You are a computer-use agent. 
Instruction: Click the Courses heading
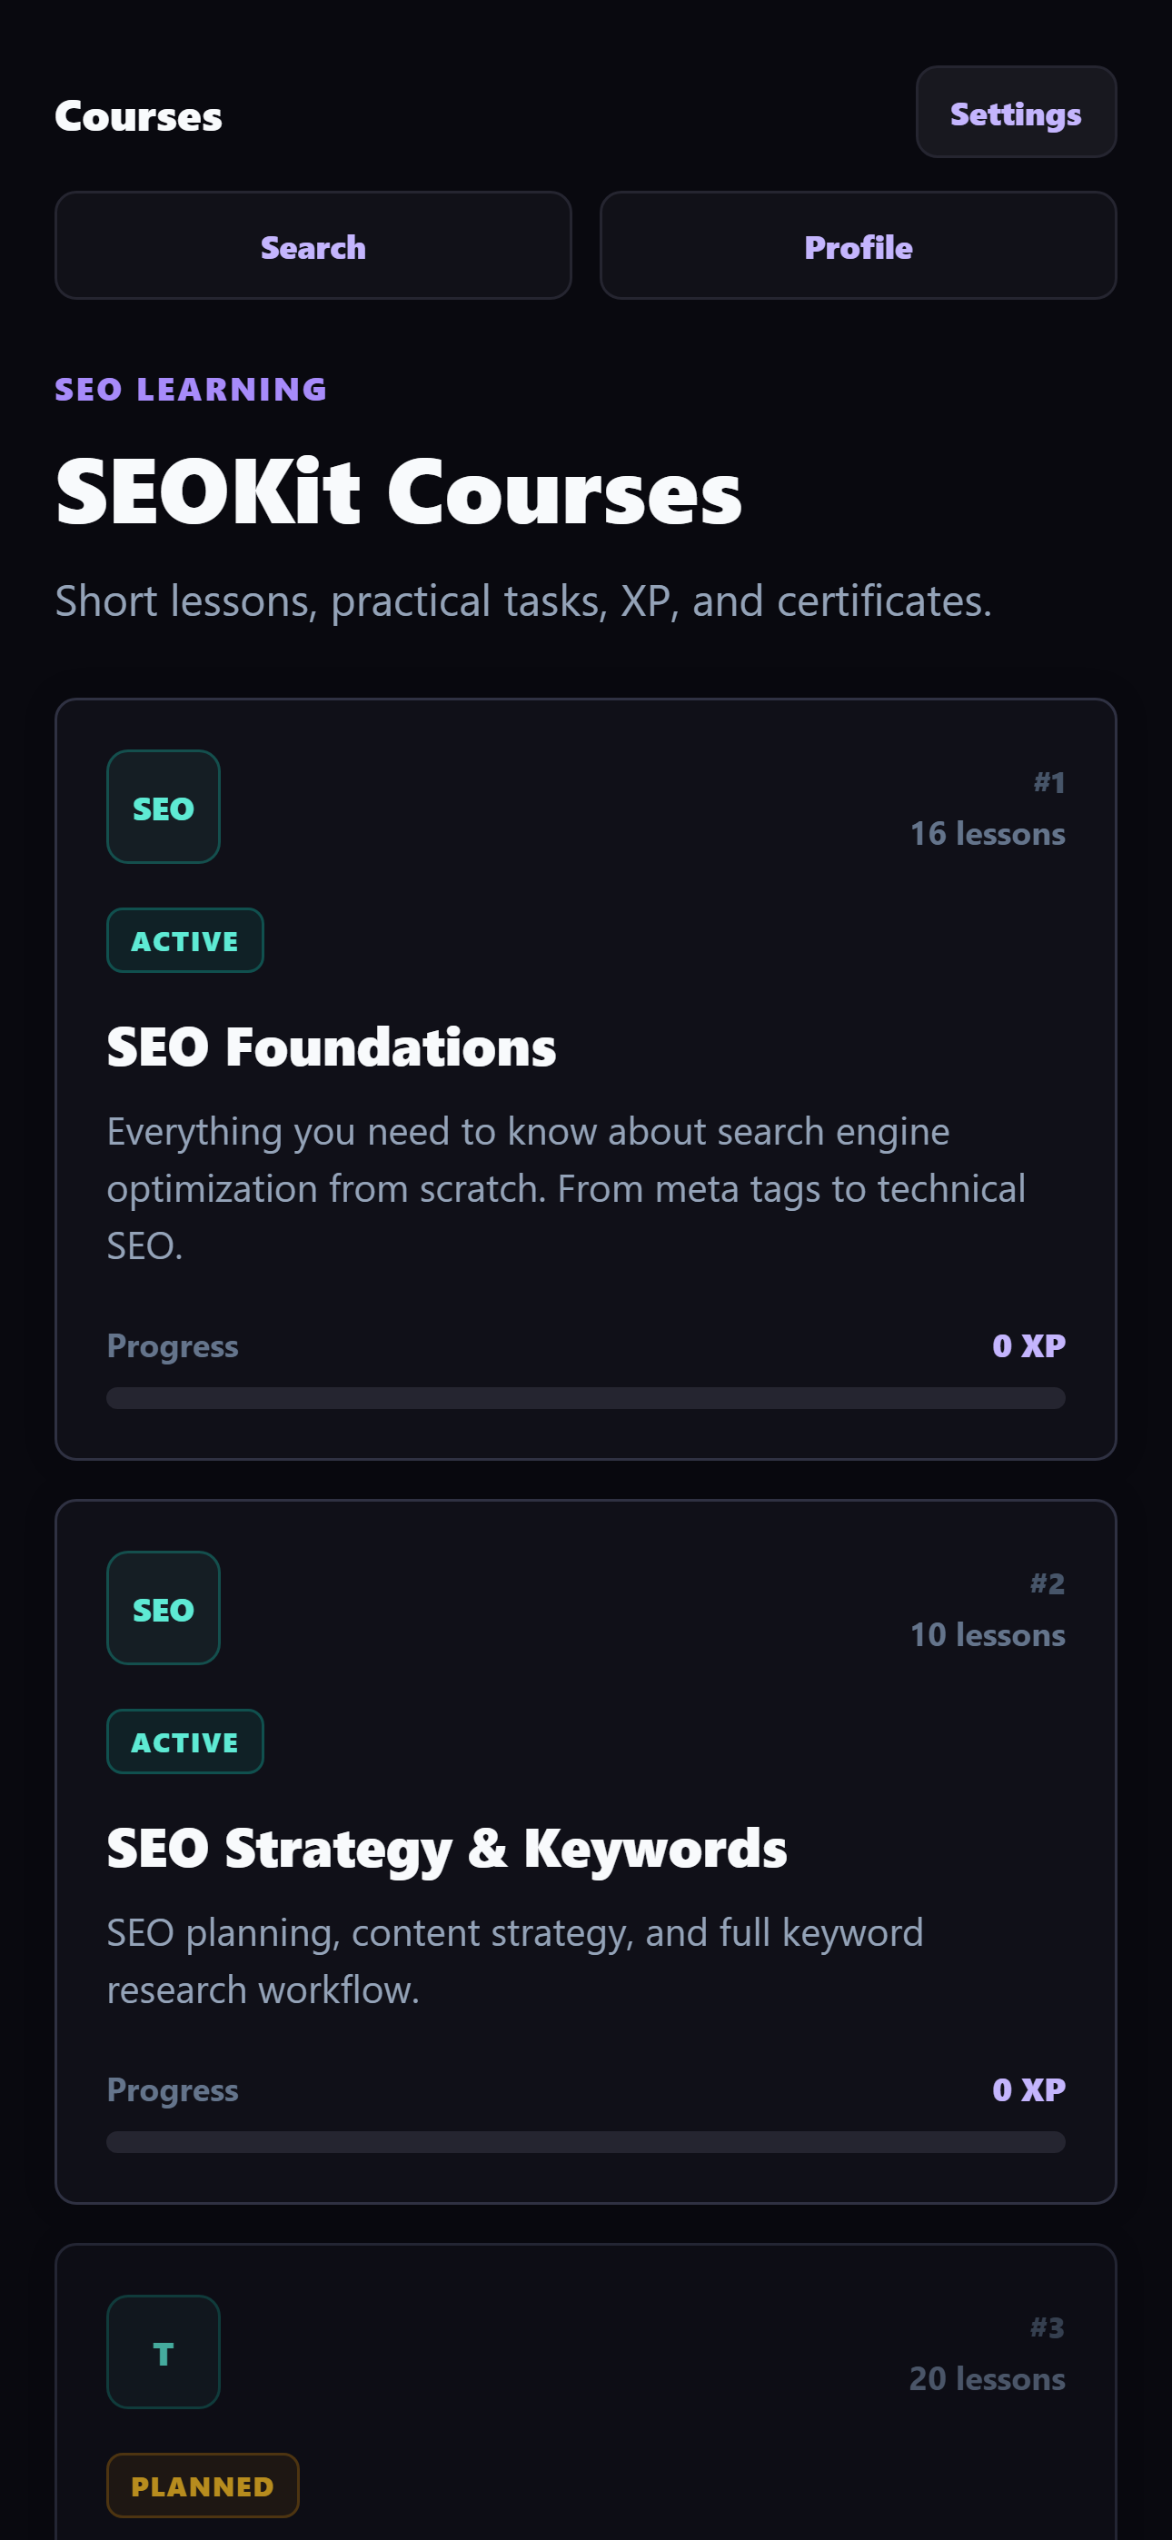pyautogui.click(x=139, y=115)
